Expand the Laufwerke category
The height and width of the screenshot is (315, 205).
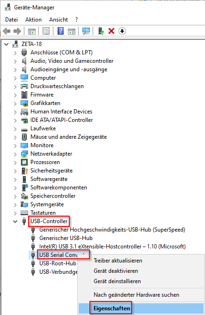(x=15, y=129)
